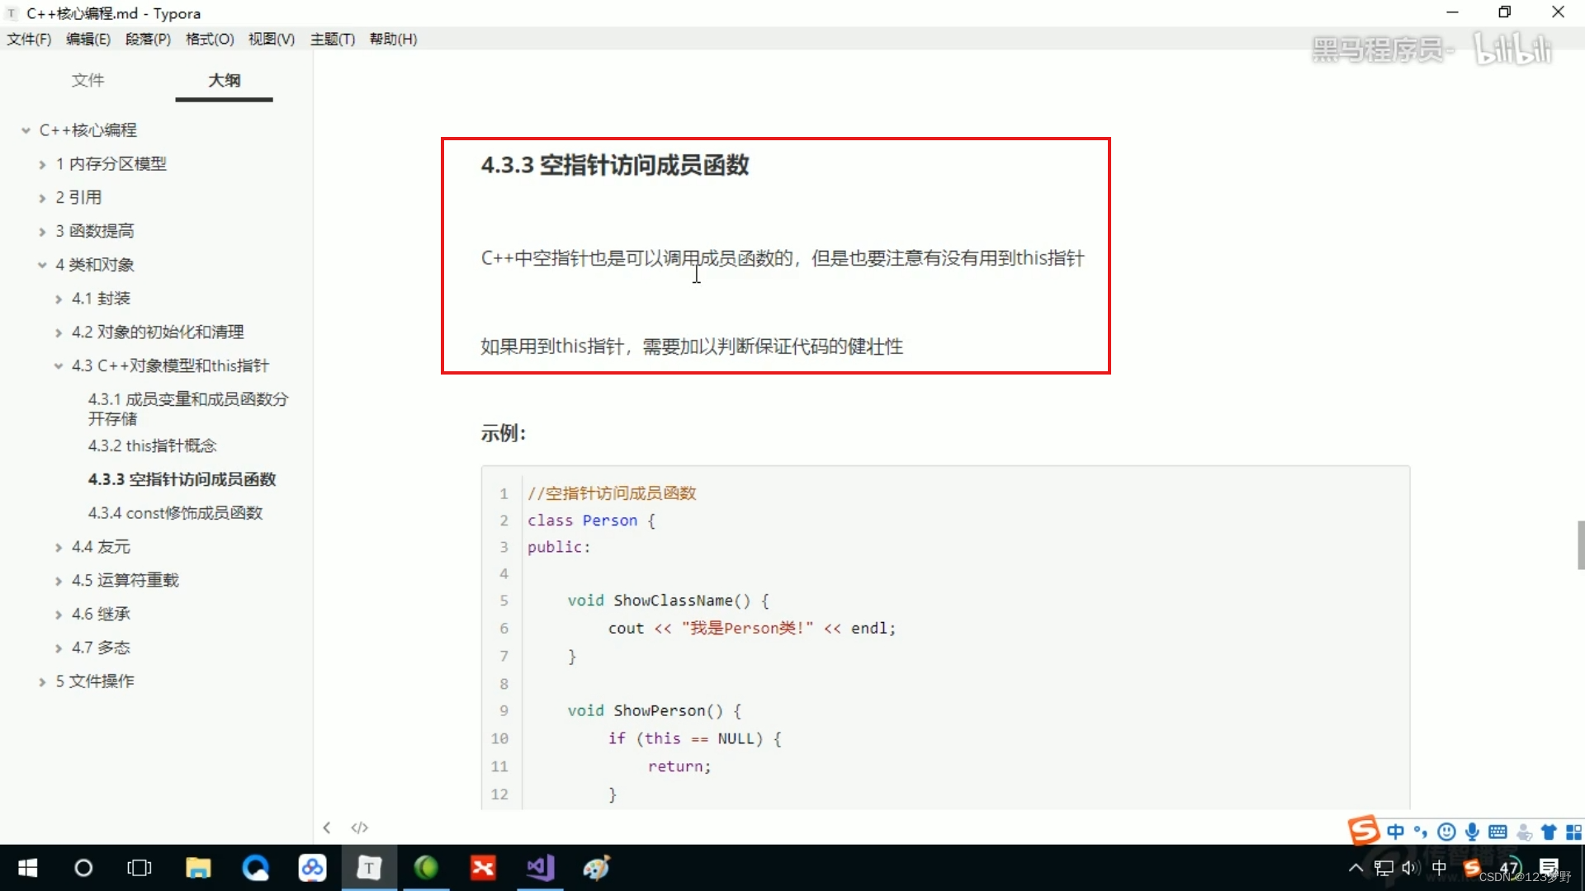
Task: Expand 4.2 对象的初始化和清理 node
Action: click(x=59, y=332)
